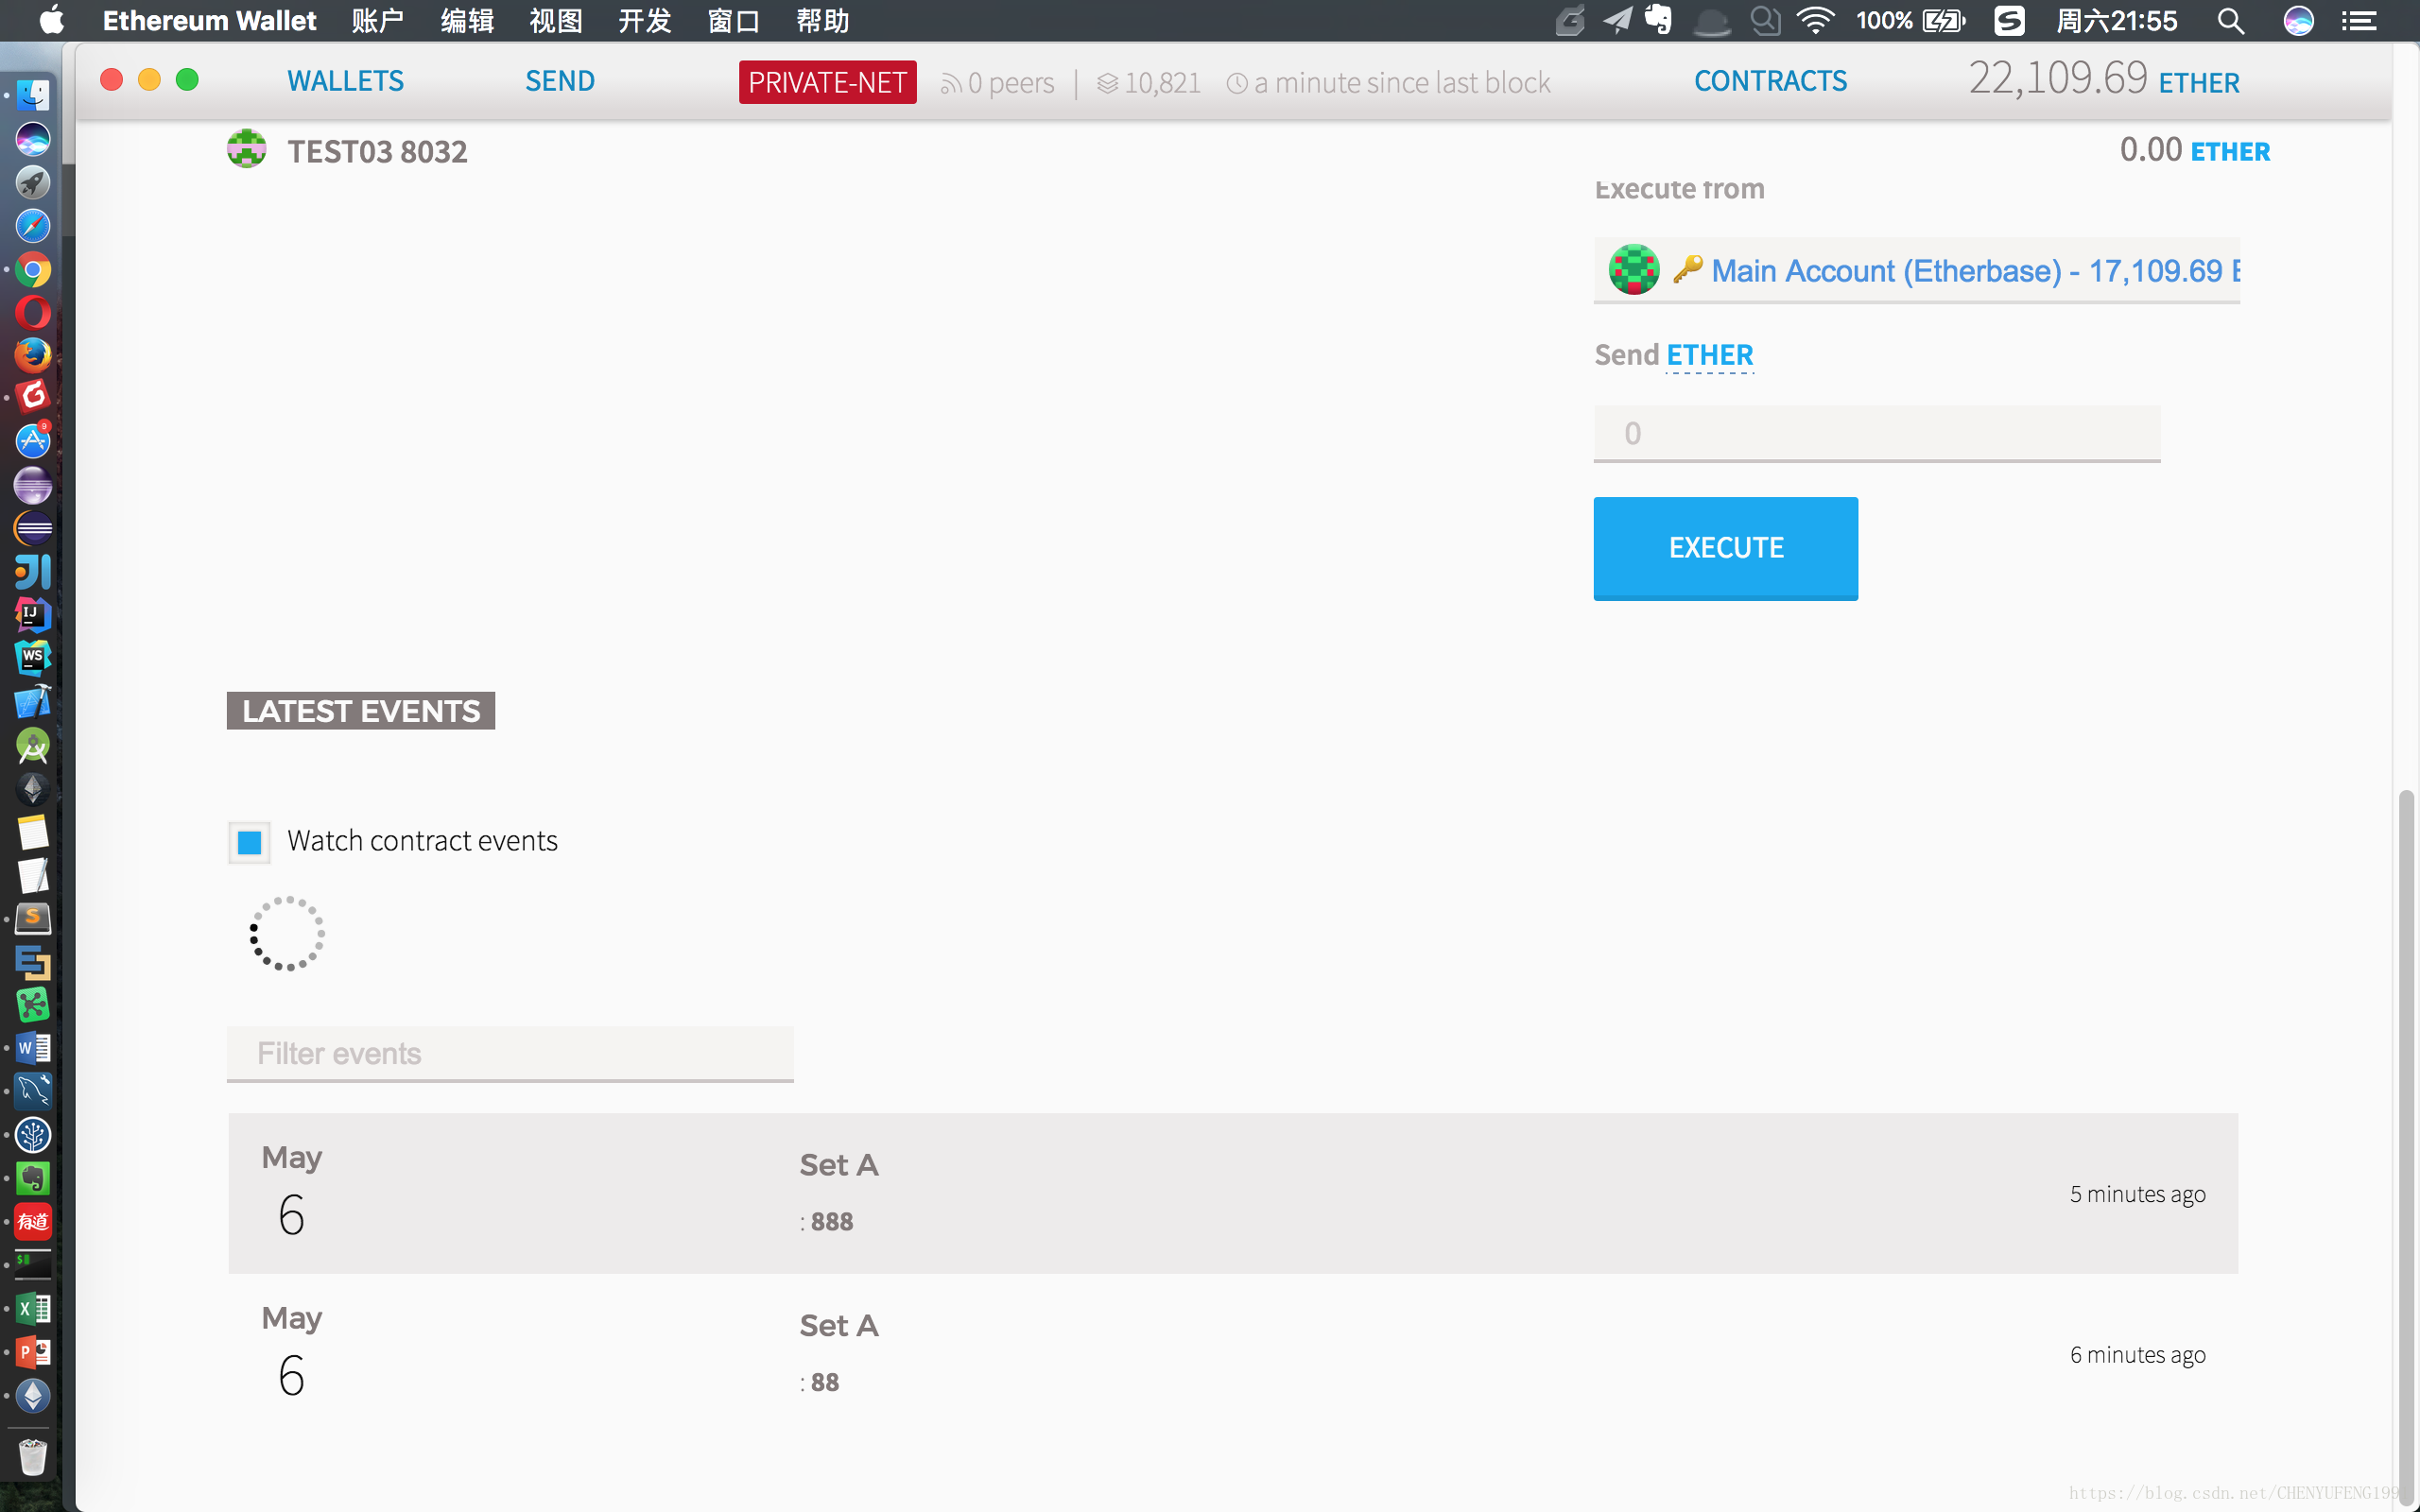
Task: Open the 账户 menu bar item
Action: pyautogui.click(x=376, y=21)
